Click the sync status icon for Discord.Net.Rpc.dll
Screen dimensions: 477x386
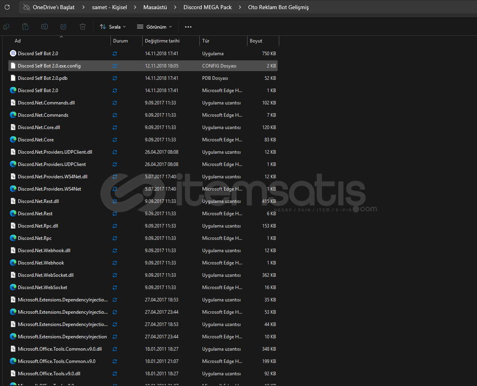(115, 226)
